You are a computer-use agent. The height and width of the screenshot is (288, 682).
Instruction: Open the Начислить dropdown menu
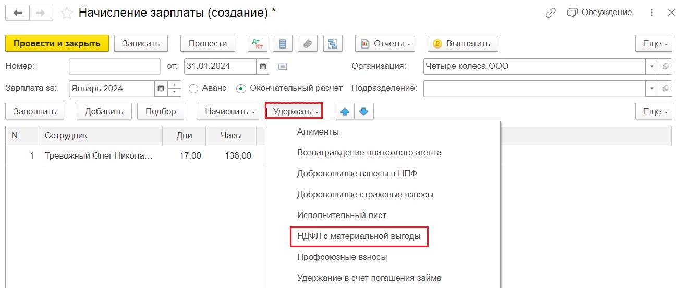click(227, 111)
